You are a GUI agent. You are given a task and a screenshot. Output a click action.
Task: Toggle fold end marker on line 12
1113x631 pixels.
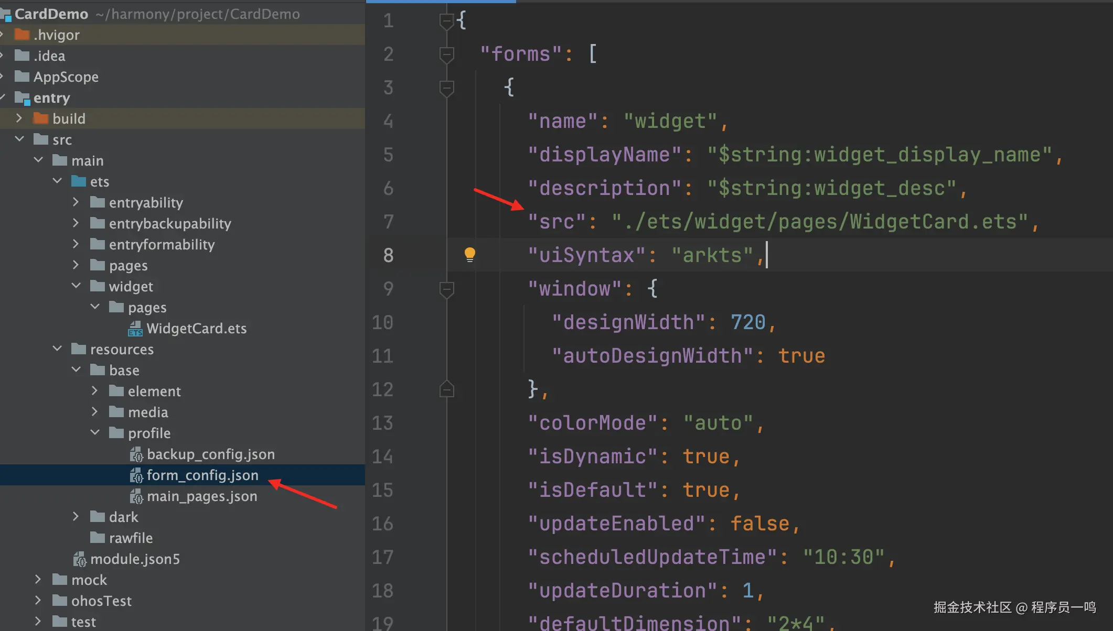coord(446,389)
